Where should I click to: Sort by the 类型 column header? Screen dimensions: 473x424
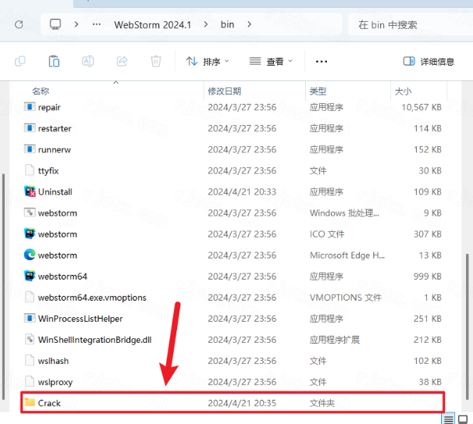pos(318,91)
